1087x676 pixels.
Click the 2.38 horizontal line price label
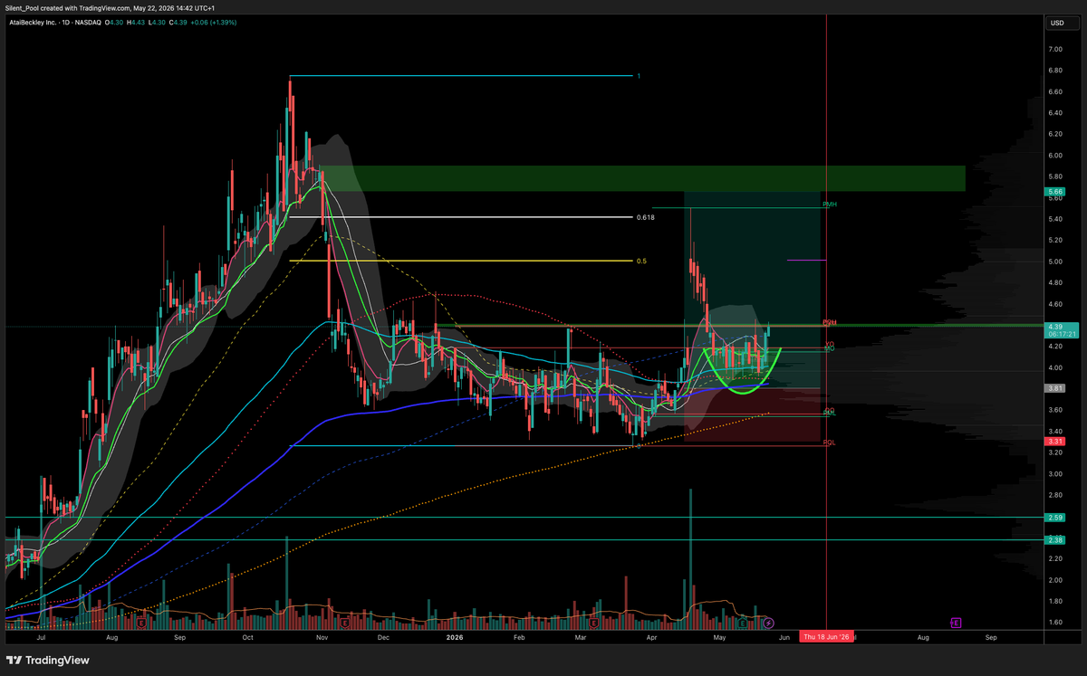click(x=1056, y=539)
